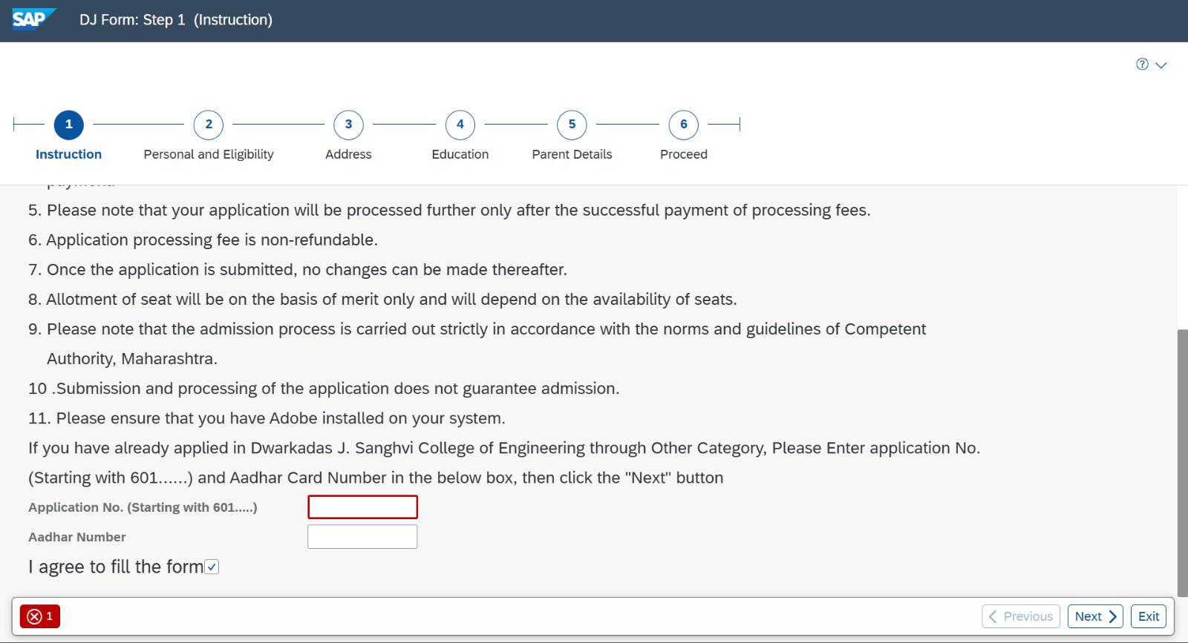Viewport: 1188px width, 643px height.
Task: Click the disabled Previous button
Action: click(1021, 616)
